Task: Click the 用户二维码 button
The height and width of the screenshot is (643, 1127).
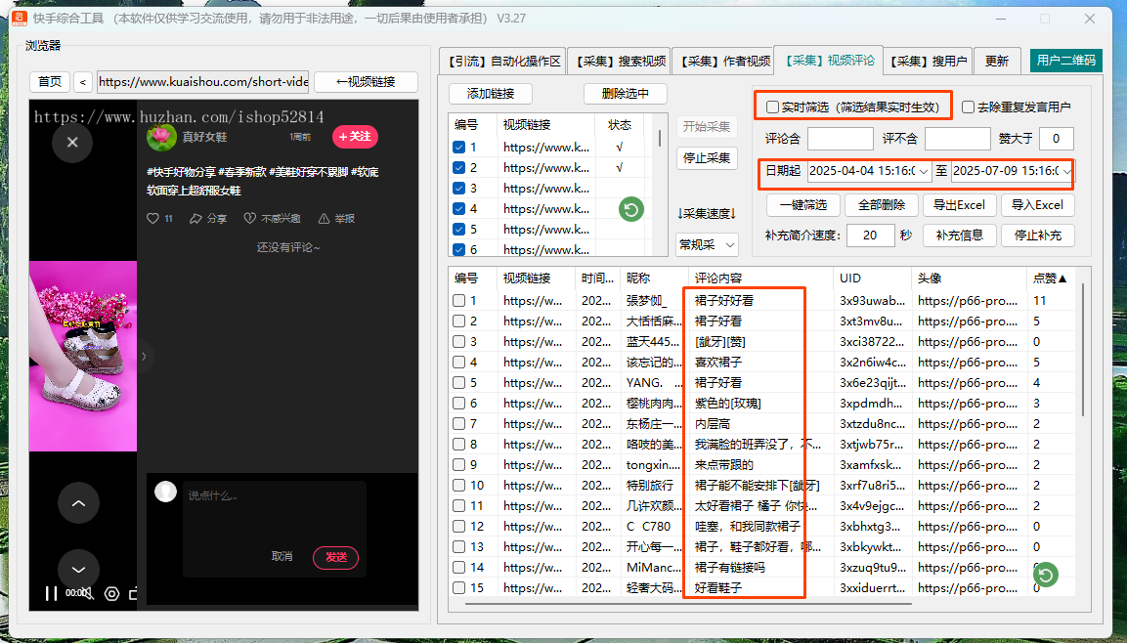Action: tap(1066, 61)
